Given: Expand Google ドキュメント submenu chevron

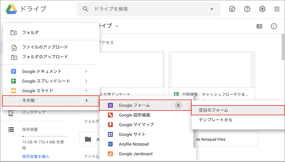Looking at the screenshot, I should click(x=86, y=71).
